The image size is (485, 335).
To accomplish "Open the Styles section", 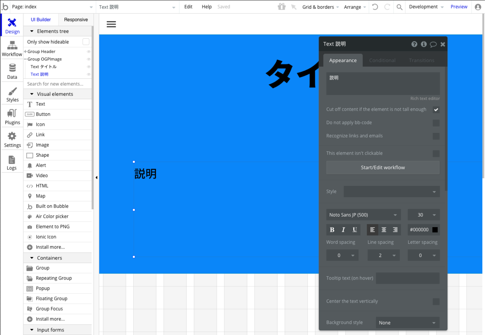I will [12, 94].
